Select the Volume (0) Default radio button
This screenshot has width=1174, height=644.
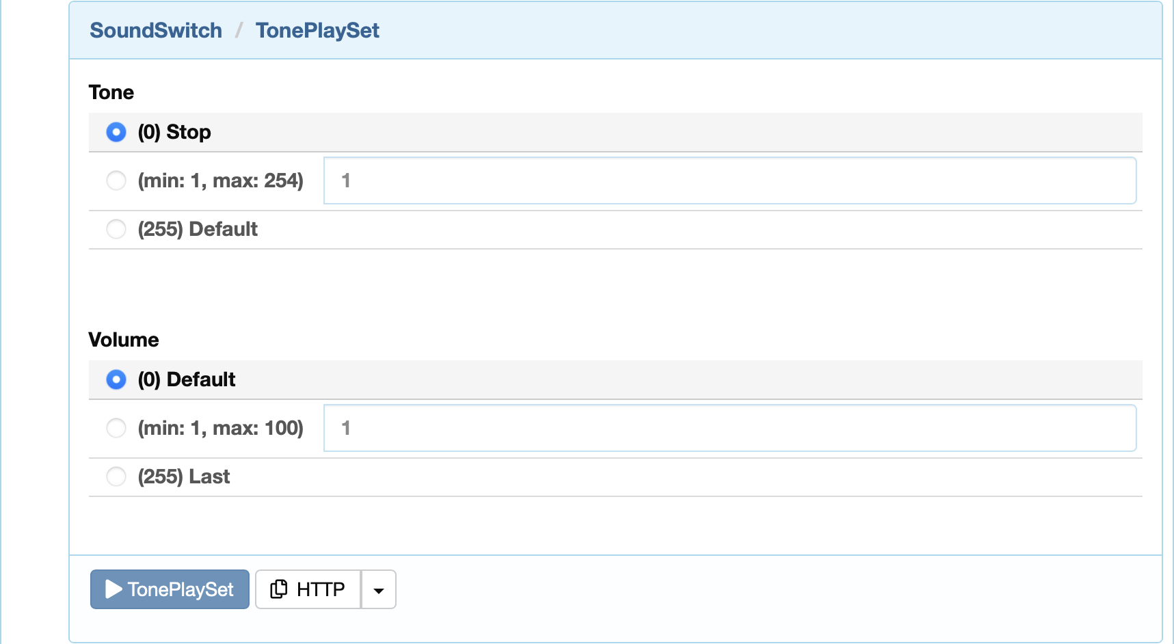point(116,379)
